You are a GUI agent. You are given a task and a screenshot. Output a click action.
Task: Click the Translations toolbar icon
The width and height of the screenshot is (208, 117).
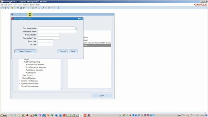click(x=49, y=8)
